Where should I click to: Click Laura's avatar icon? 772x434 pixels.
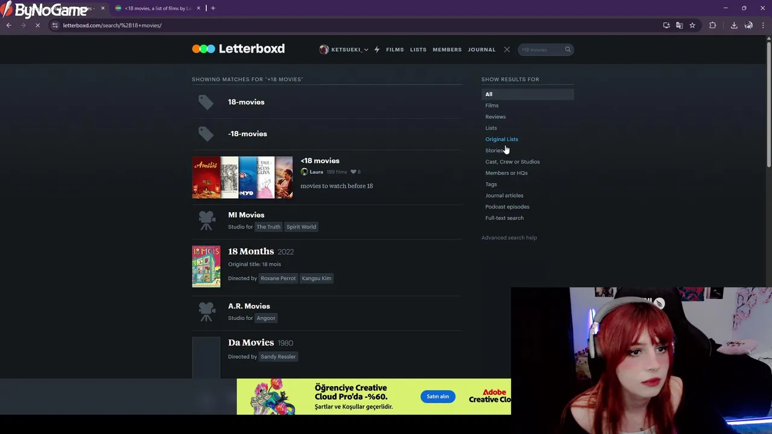304,172
